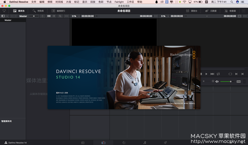The width and height of the screenshot is (248, 145).
Task: Click the sort order icon beside thumbnail slider
Action: (x=42, y=16)
